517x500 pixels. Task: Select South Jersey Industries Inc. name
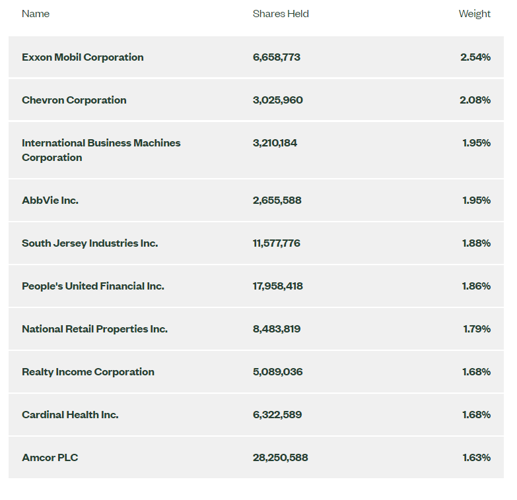(90, 243)
